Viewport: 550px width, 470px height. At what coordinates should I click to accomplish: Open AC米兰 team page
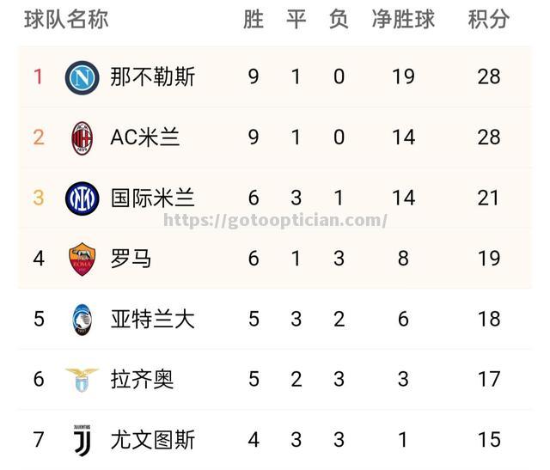click(x=145, y=137)
